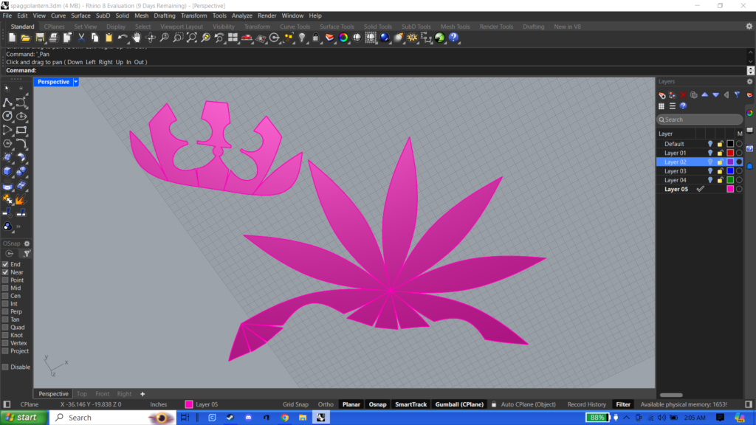Enable the Point osnap checkbox

(x=5, y=280)
